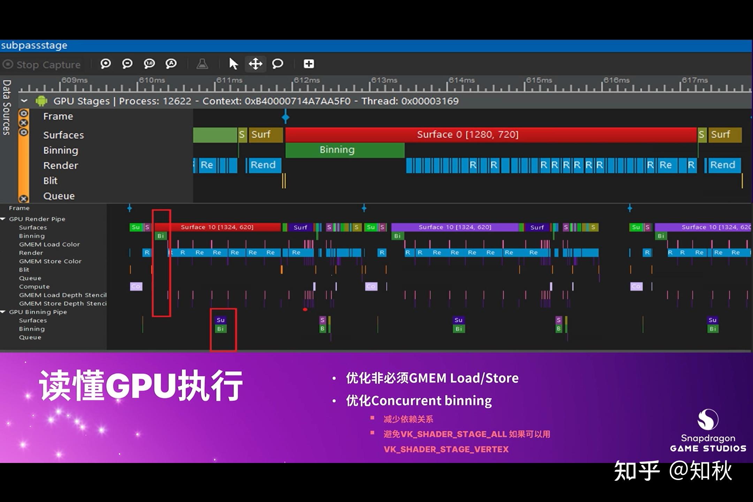This screenshot has height=502, width=753.
Task: Select the Zoom Out magnifier tool
Action: tap(127, 64)
